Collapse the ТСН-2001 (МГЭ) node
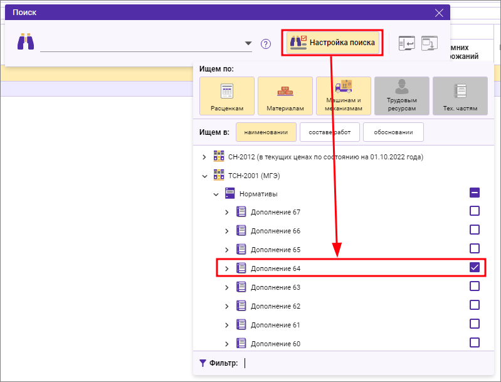 [204, 176]
